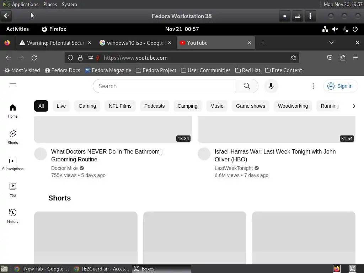Expand the Red Hat bookmark folder
This screenshot has width=364, height=273.
pos(248,70)
